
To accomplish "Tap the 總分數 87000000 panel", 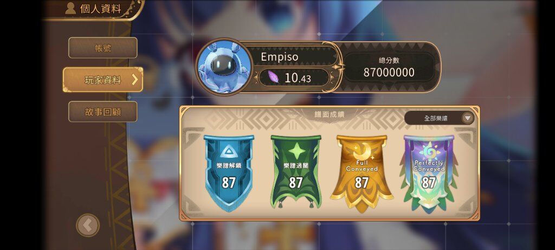I will [x=389, y=67].
